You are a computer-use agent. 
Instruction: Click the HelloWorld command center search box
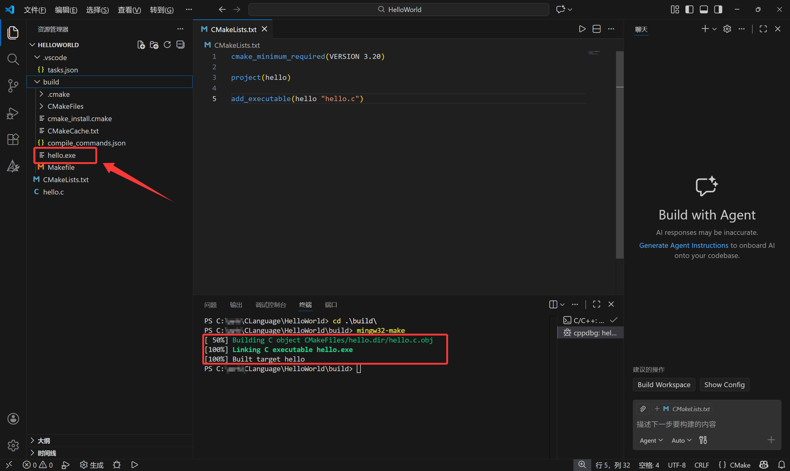pyautogui.click(x=399, y=10)
